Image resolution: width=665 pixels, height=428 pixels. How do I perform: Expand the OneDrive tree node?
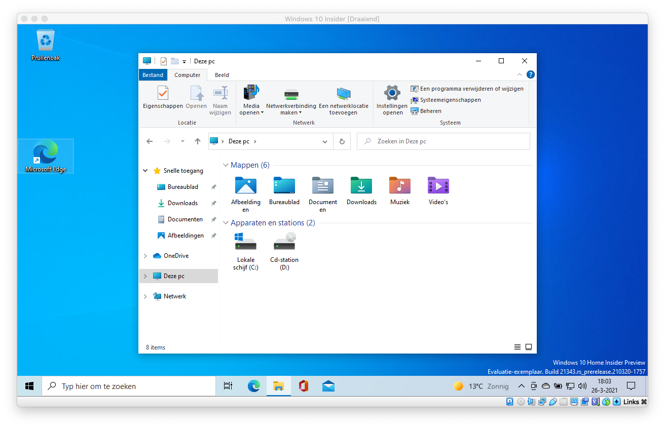coord(145,256)
